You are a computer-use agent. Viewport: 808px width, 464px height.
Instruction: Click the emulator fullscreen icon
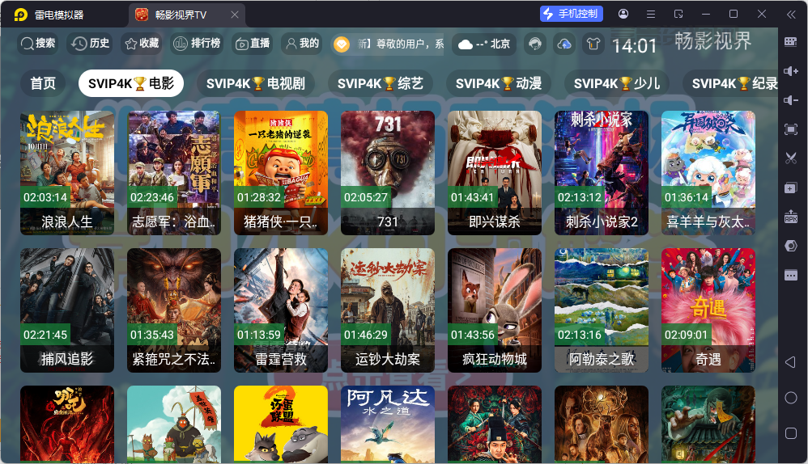tap(791, 129)
